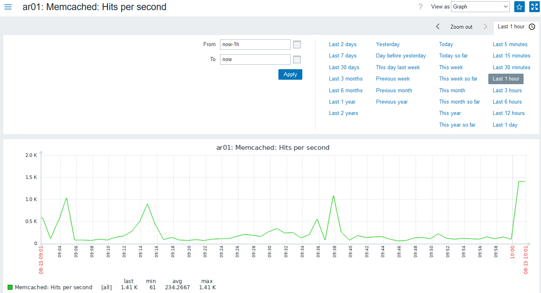This screenshot has height=293, width=541.
Task: Toggle fullscreen kiosk mode icon
Action: (534, 7)
